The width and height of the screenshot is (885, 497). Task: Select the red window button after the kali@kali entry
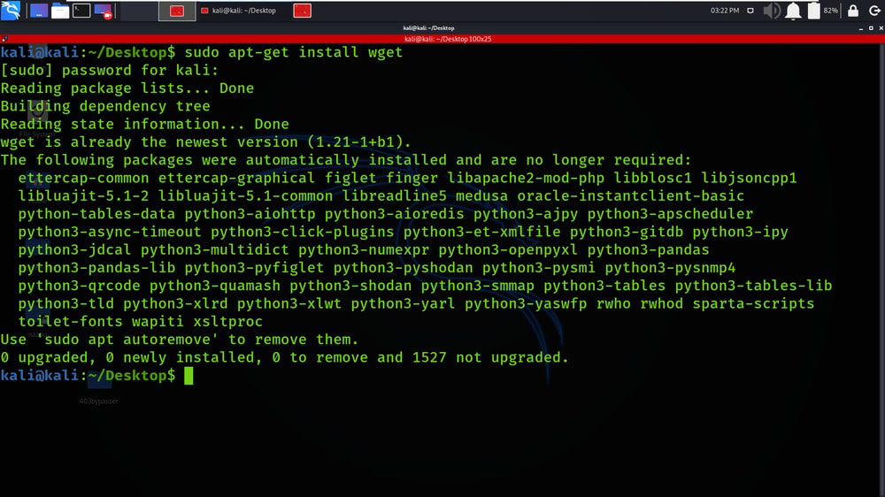[302, 11]
